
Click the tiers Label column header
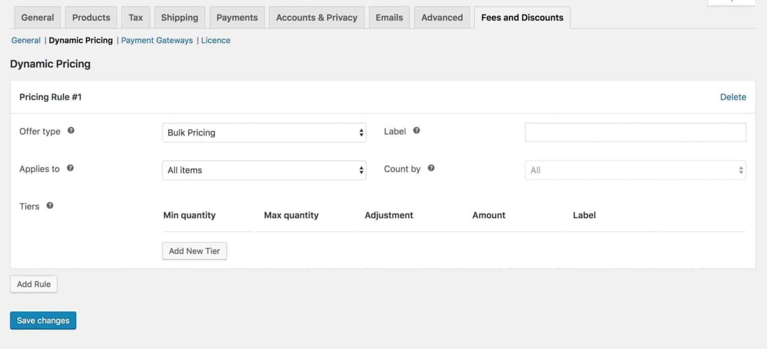click(584, 215)
